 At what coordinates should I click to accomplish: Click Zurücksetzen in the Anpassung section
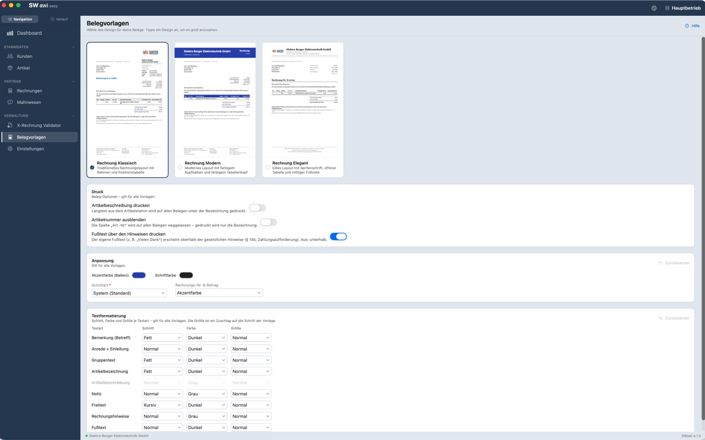(x=674, y=263)
